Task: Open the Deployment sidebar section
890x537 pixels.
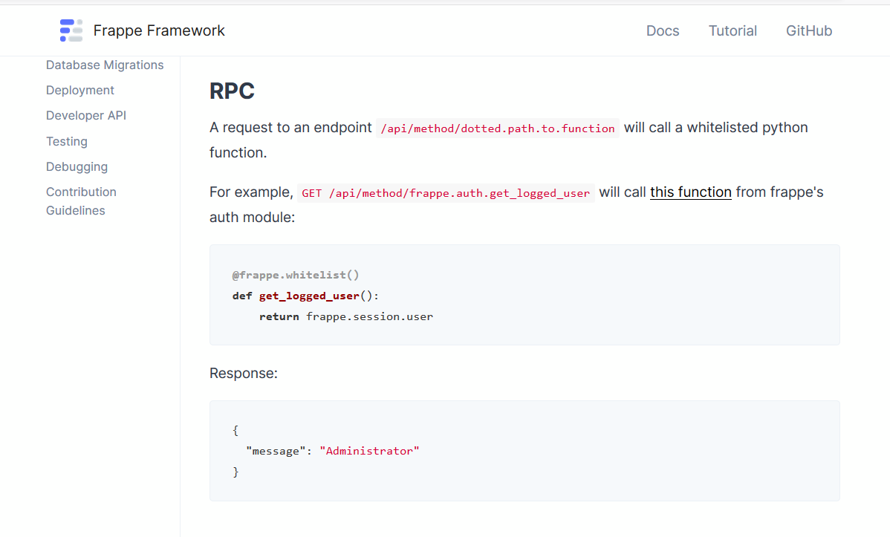Action: tap(80, 91)
